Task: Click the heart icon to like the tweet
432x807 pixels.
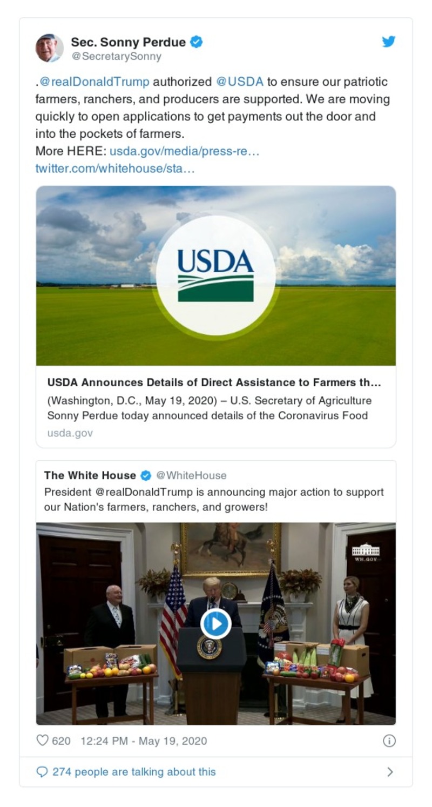Action: (42, 741)
